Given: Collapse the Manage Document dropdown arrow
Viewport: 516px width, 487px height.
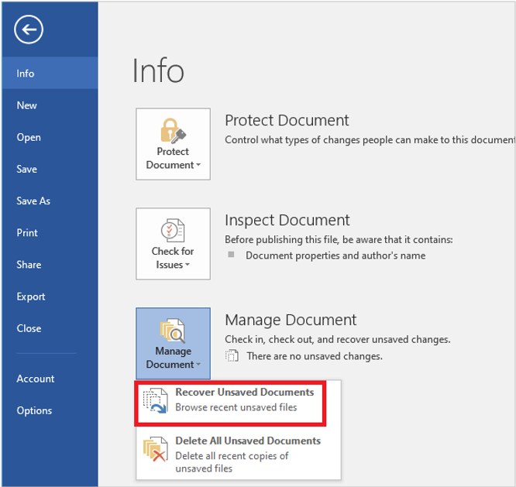Looking at the screenshot, I should pyautogui.click(x=198, y=365).
